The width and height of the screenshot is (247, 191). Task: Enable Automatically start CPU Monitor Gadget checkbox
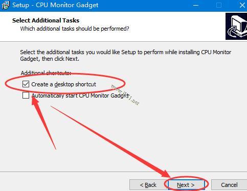coord(26,96)
